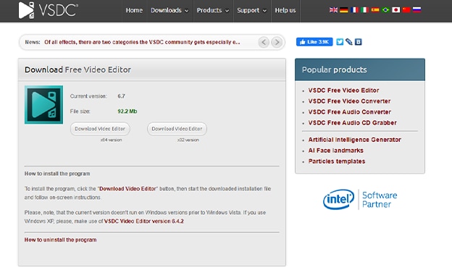
Task: Click the Facebook Like 3.9K button
Action: point(314,42)
